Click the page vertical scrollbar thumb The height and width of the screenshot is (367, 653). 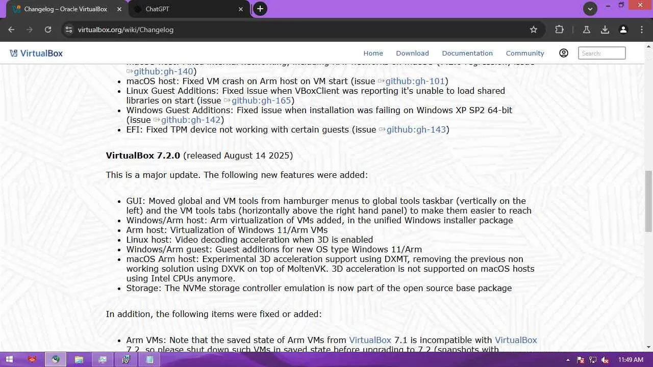click(648, 201)
